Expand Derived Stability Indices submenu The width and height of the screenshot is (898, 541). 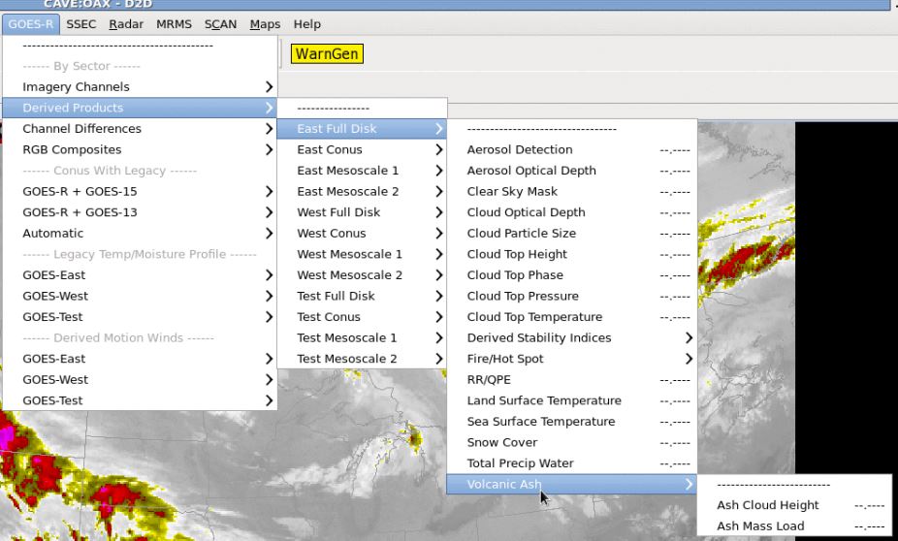pos(539,338)
